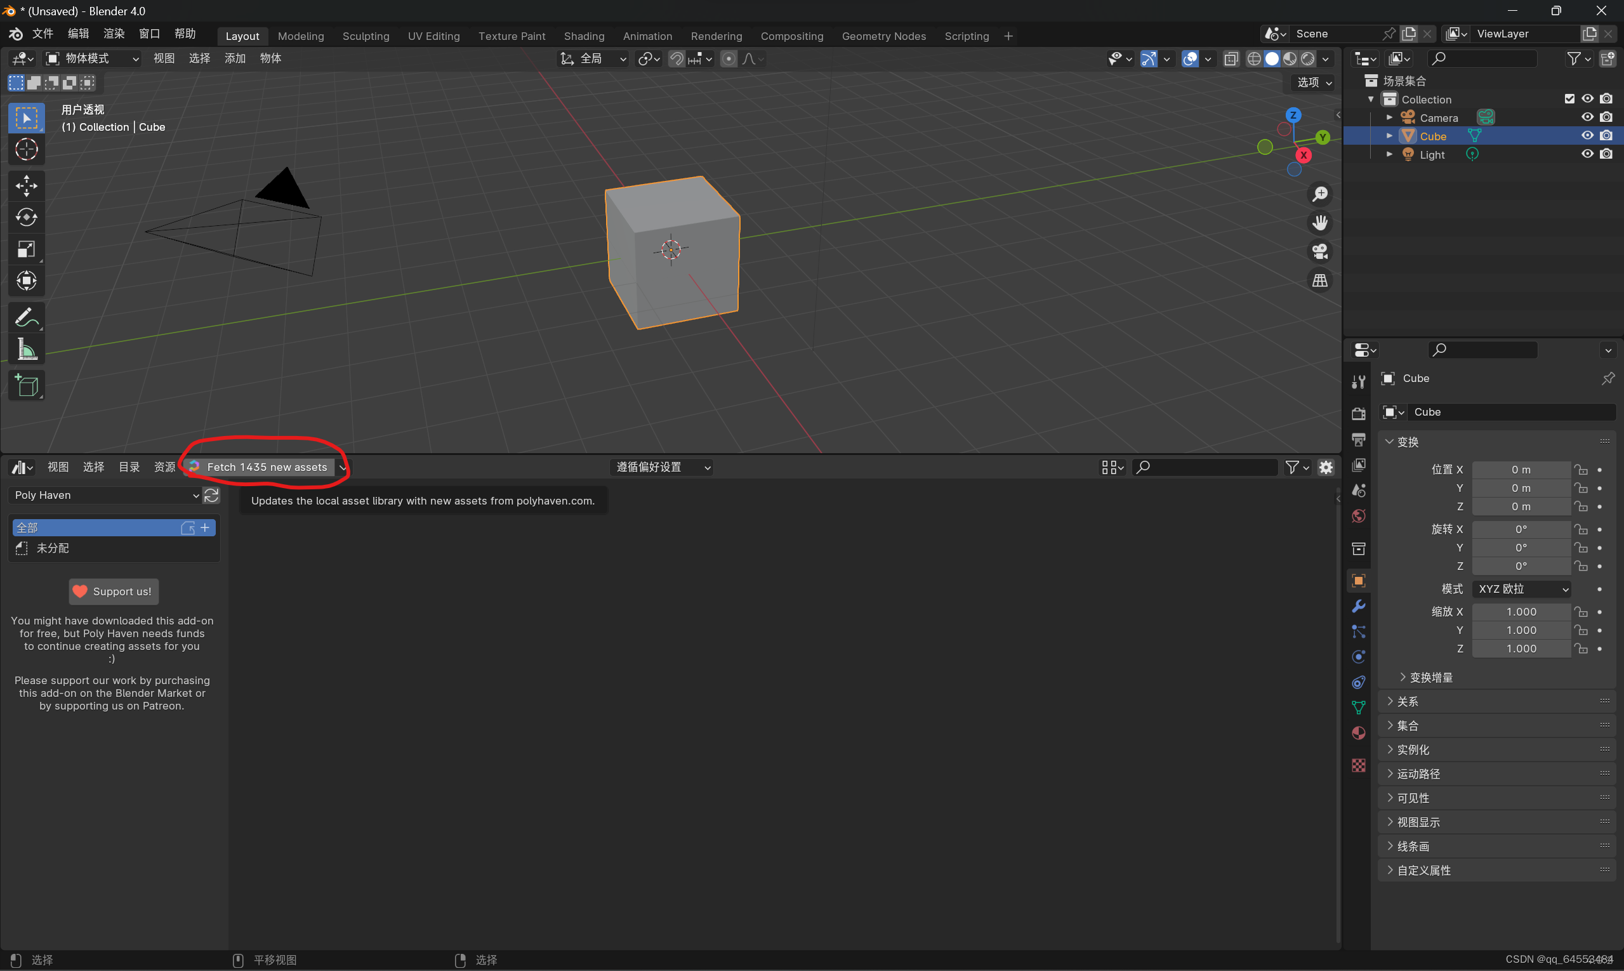Select the Move tool in toolbar
This screenshot has width=1624, height=971.
tap(26, 186)
